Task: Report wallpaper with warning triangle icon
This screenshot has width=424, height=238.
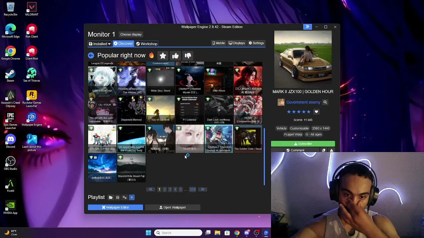Action: (x=331, y=150)
